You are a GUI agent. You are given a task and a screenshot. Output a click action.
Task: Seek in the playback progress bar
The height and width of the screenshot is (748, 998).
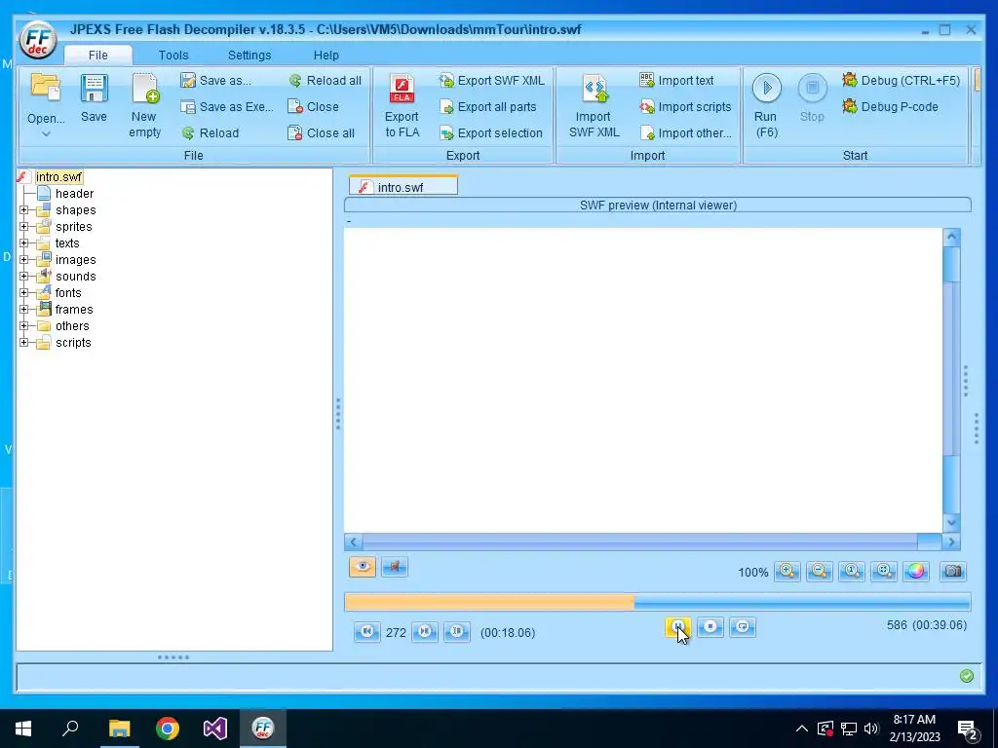[x=658, y=602]
